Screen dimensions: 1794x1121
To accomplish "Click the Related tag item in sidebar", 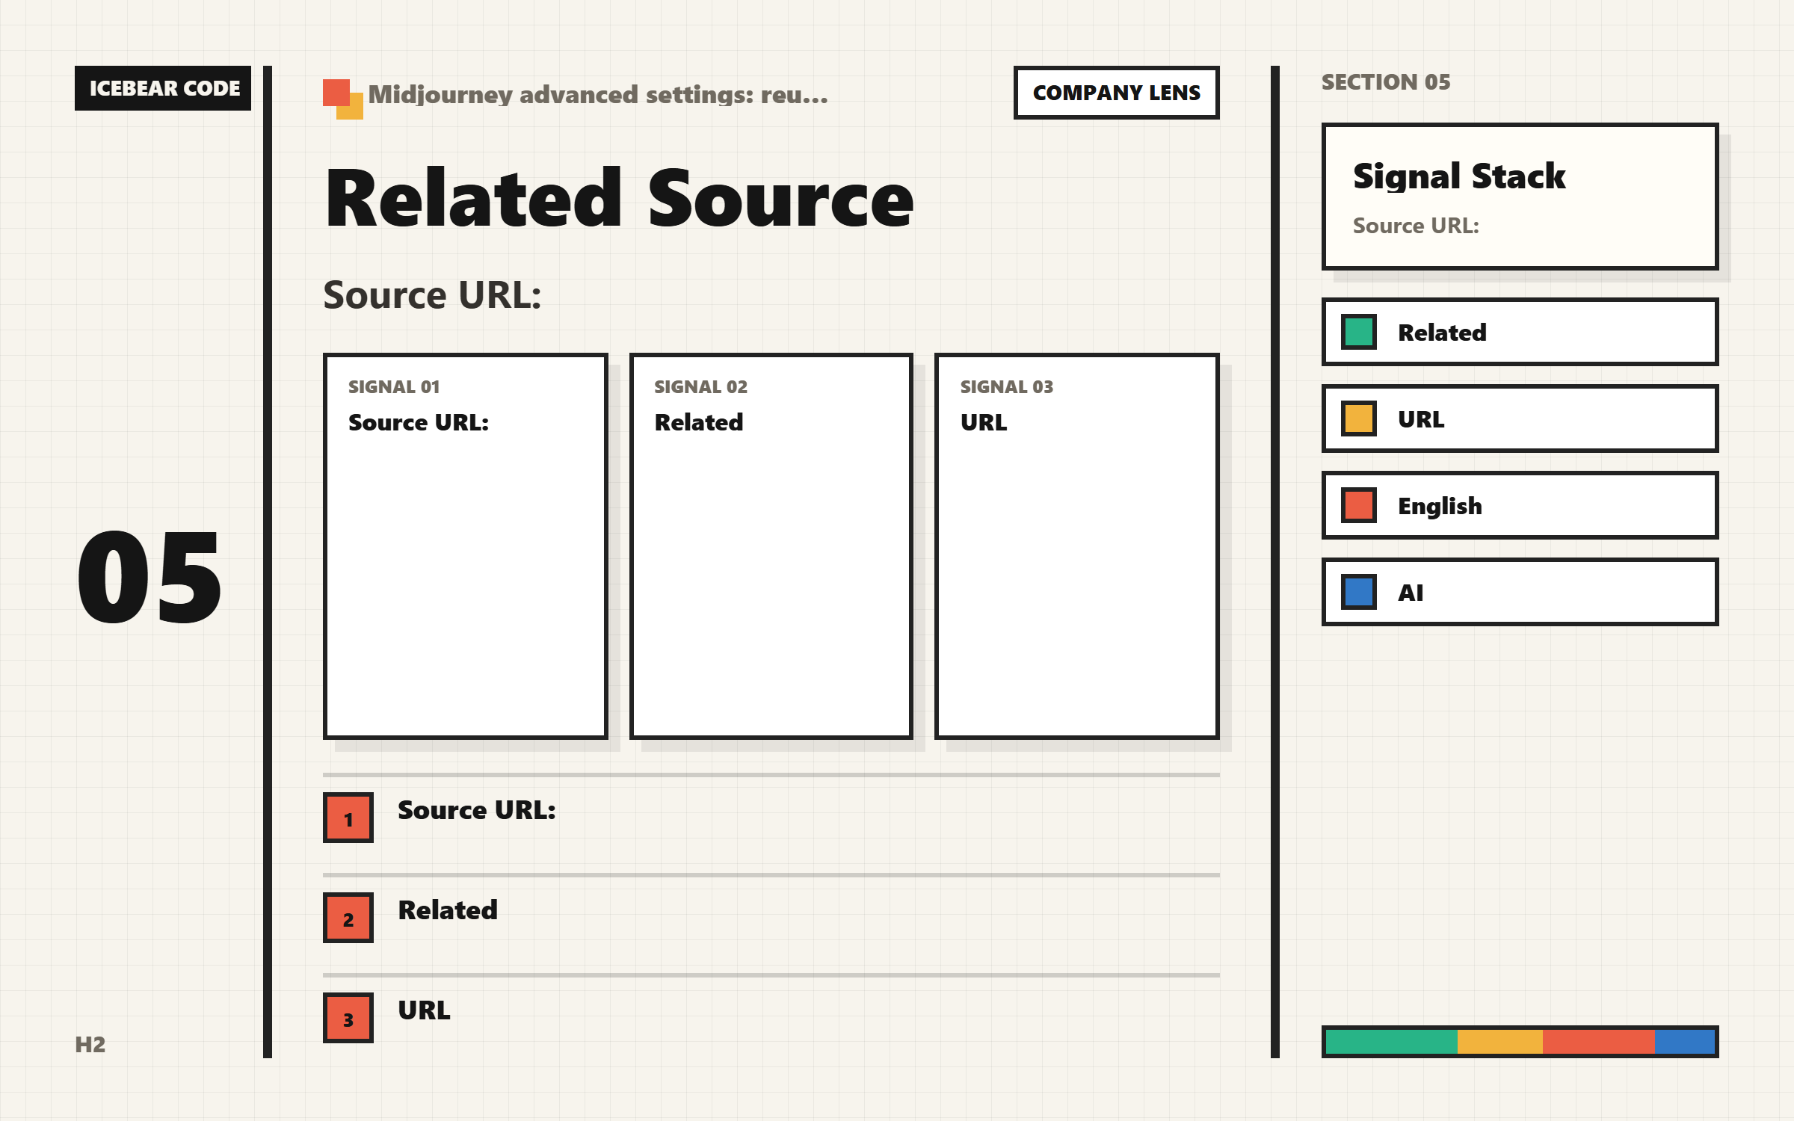I will (x=1520, y=332).
